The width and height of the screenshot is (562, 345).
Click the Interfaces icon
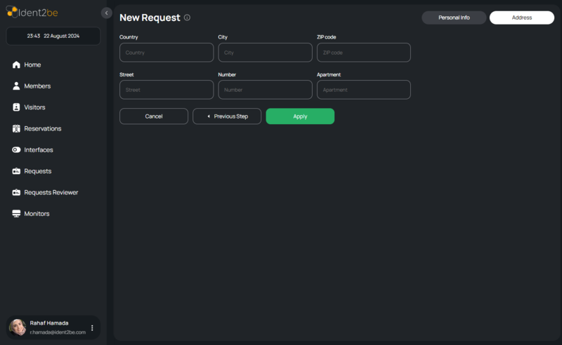point(16,150)
